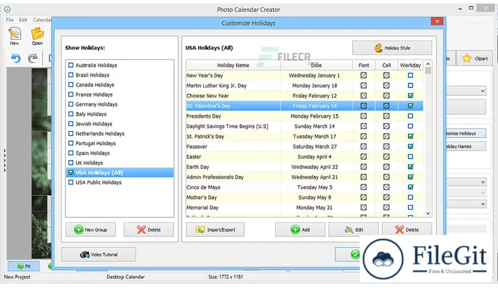Click Font style icon for Easter
This screenshot has height=288, width=498.
click(x=363, y=156)
